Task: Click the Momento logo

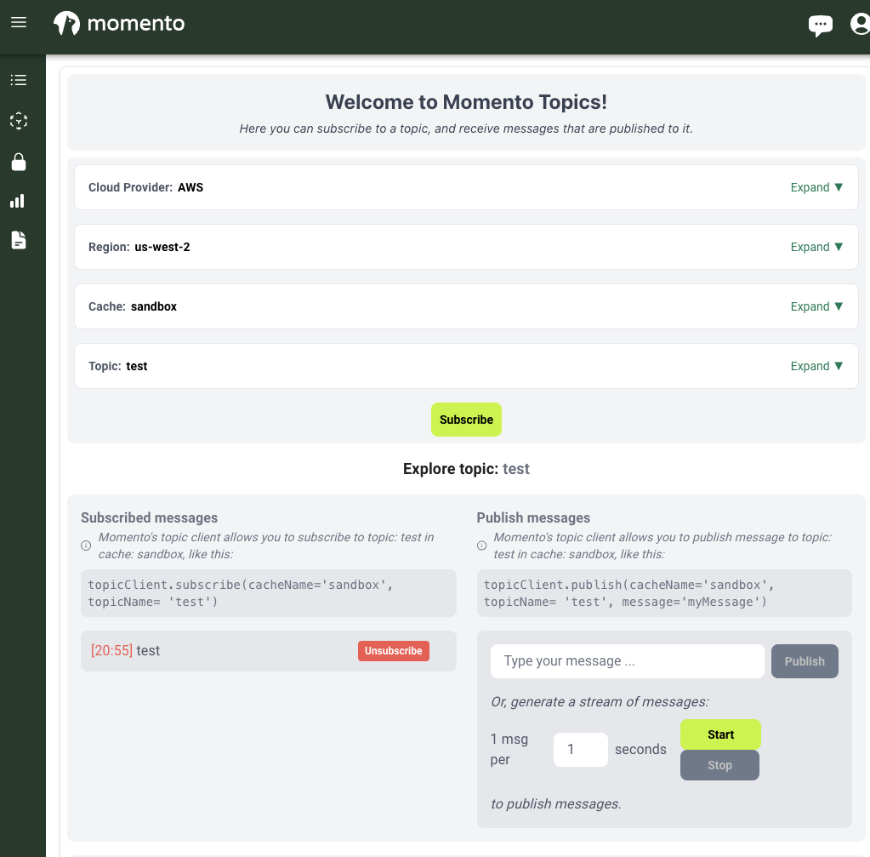Action: 119,23
